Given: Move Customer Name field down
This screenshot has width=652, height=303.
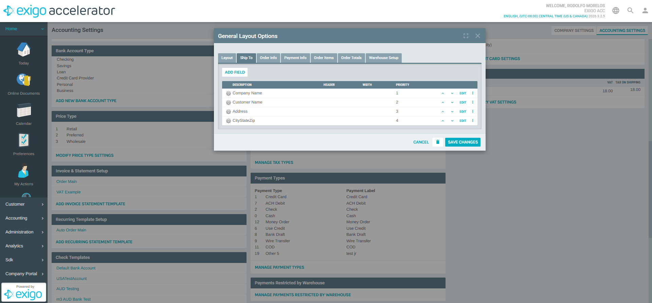Looking at the screenshot, I should (x=452, y=102).
